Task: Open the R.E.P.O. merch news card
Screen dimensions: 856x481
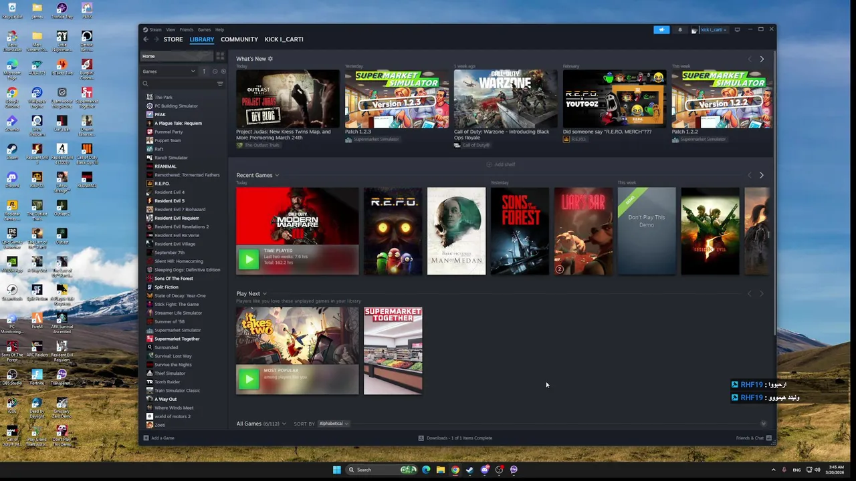Action: tap(615, 98)
